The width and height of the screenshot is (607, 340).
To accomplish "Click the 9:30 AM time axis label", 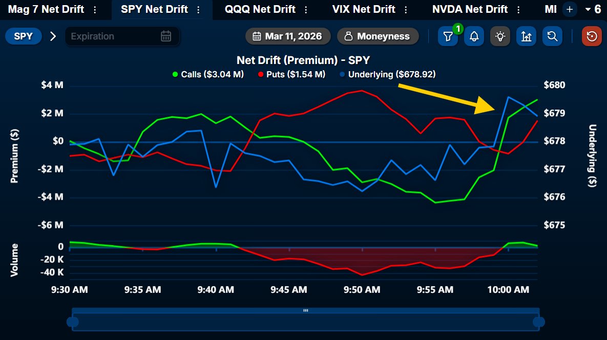I will pyautogui.click(x=70, y=290).
